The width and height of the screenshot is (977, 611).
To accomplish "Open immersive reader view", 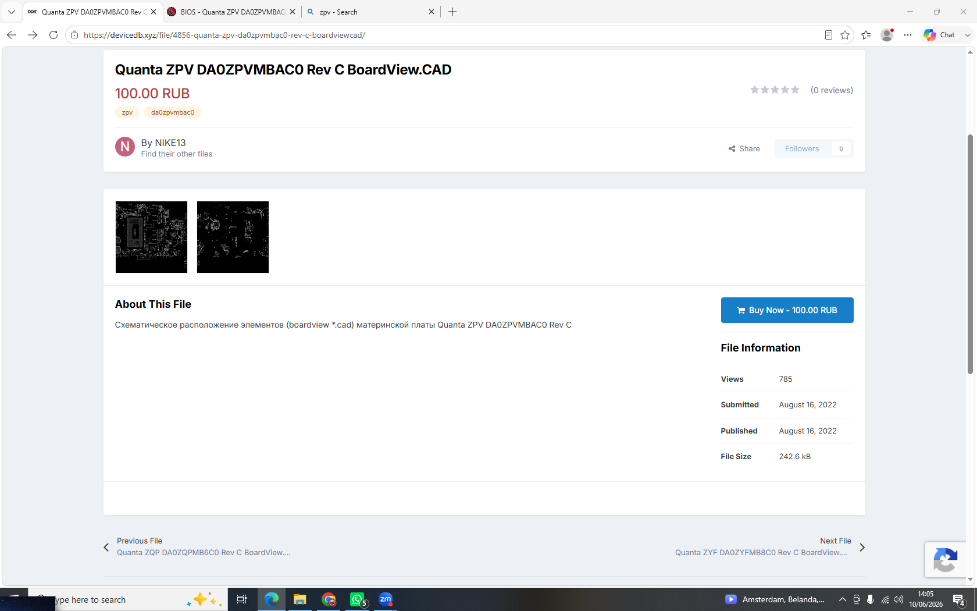I will point(829,35).
